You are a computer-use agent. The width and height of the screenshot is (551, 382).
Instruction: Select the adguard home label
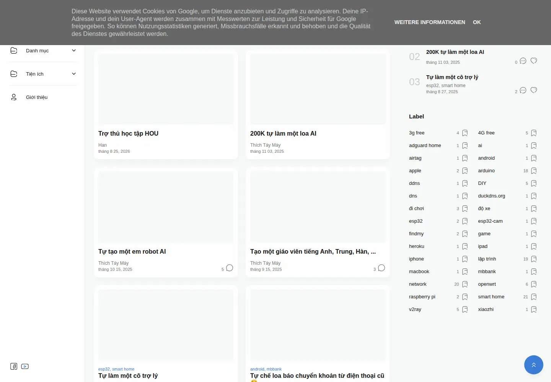tap(425, 146)
